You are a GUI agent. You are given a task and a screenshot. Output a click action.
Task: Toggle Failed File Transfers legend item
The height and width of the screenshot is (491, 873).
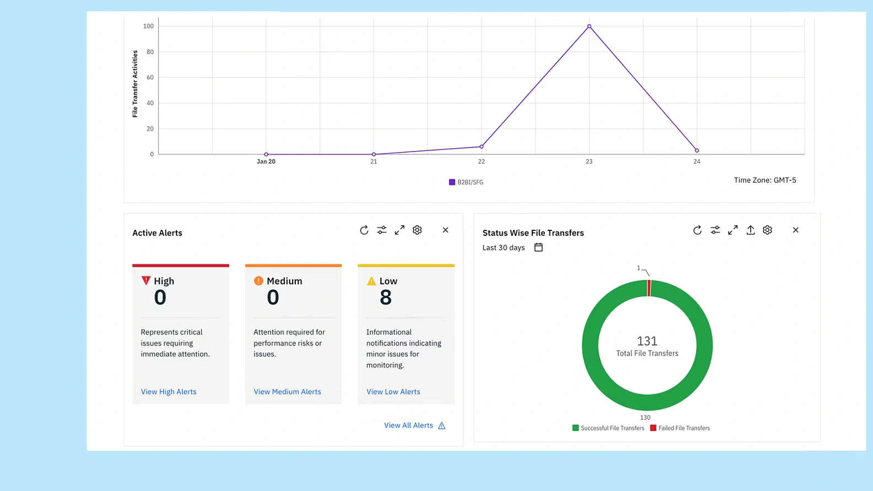tap(680, 428)
